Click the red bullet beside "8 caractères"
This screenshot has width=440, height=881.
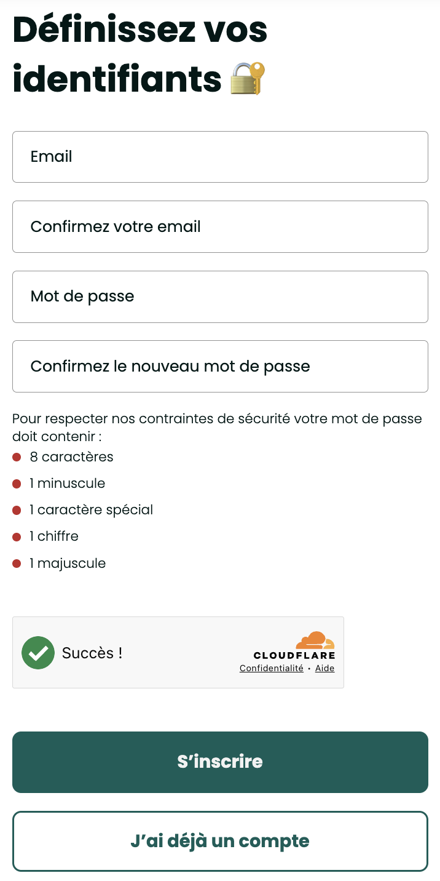pos(17,456)
